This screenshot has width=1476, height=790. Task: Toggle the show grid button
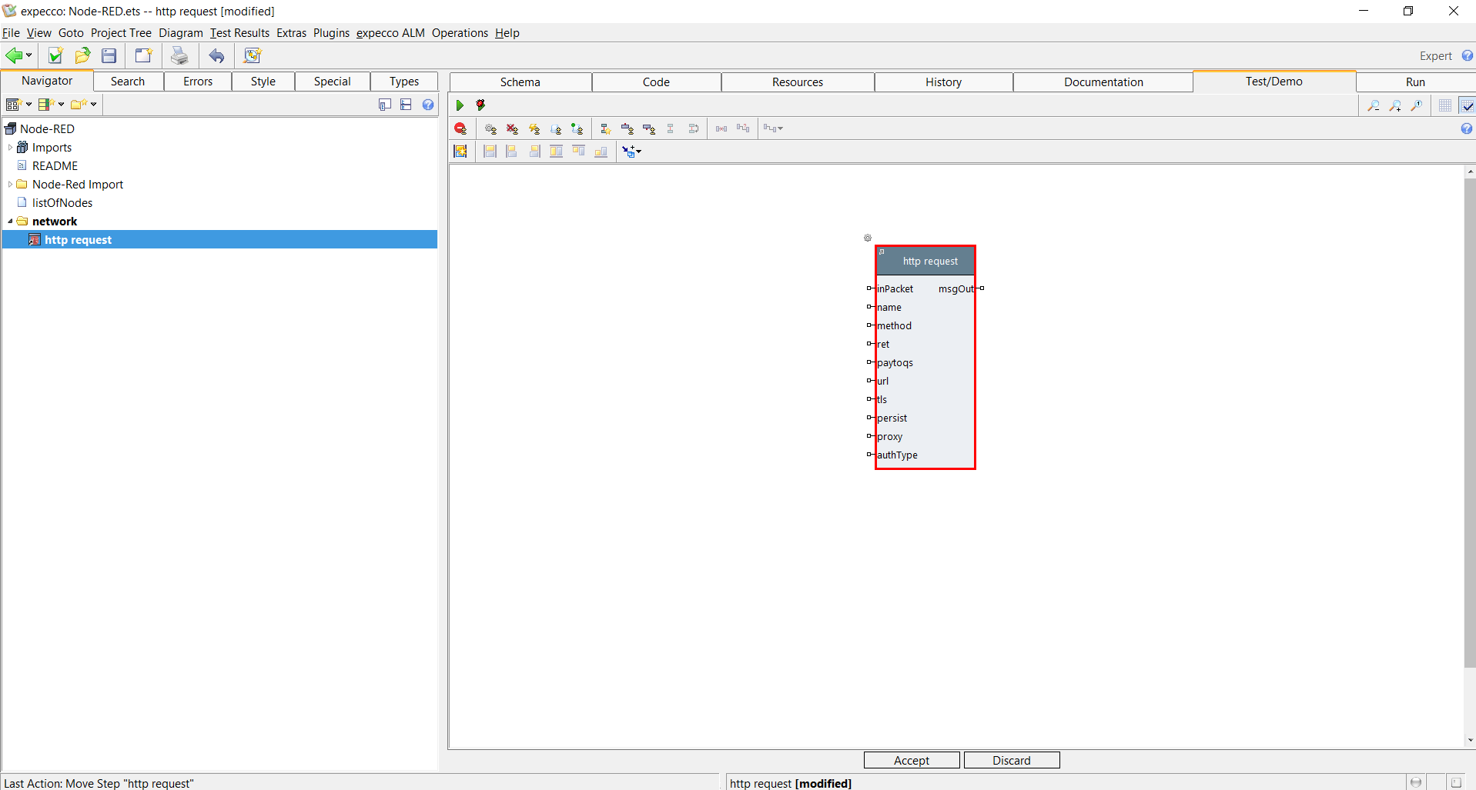pos(1445,105)
